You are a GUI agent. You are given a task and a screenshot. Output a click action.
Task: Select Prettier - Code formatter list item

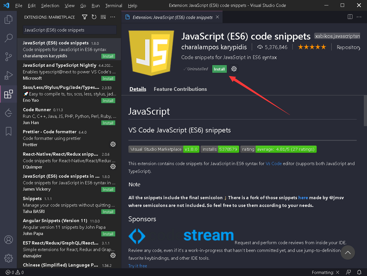pyautogui.click(x=69, y=138)
